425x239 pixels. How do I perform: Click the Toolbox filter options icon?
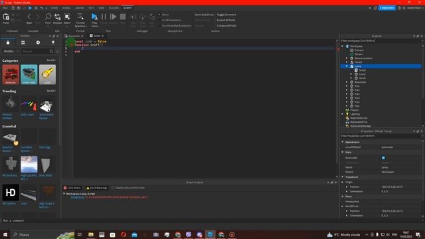(57, 51)
